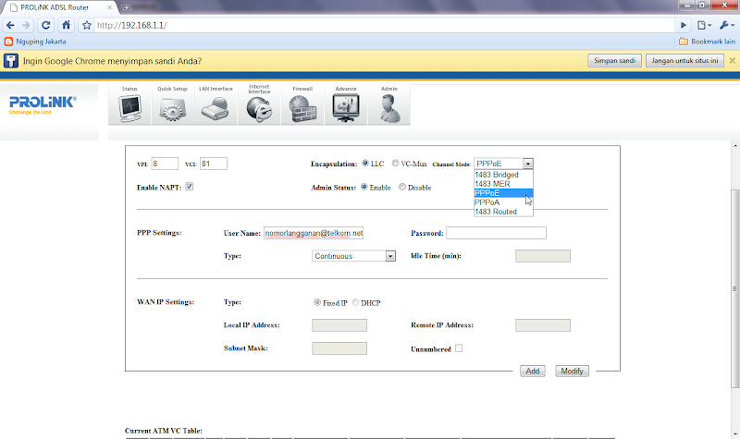The image size is (740, 439).
Task: Click the PPP Password input field
Action: tap(496, 233)
